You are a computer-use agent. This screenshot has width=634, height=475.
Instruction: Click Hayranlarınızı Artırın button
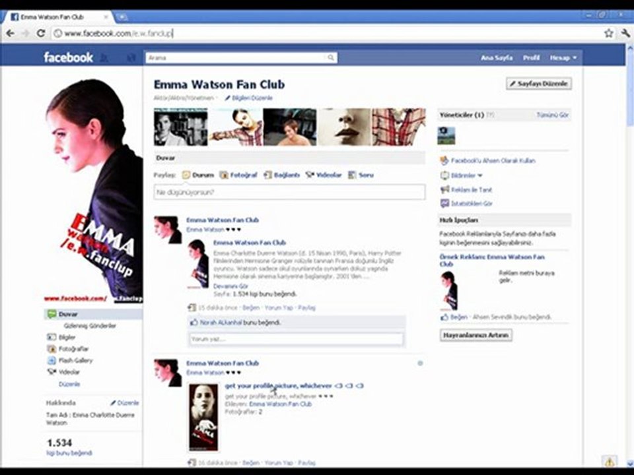(x=476, y=335)
